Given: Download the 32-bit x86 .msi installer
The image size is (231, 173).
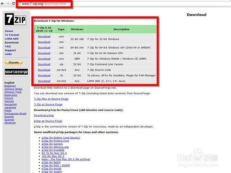Looking at the screenshot, I should (44, 42).
